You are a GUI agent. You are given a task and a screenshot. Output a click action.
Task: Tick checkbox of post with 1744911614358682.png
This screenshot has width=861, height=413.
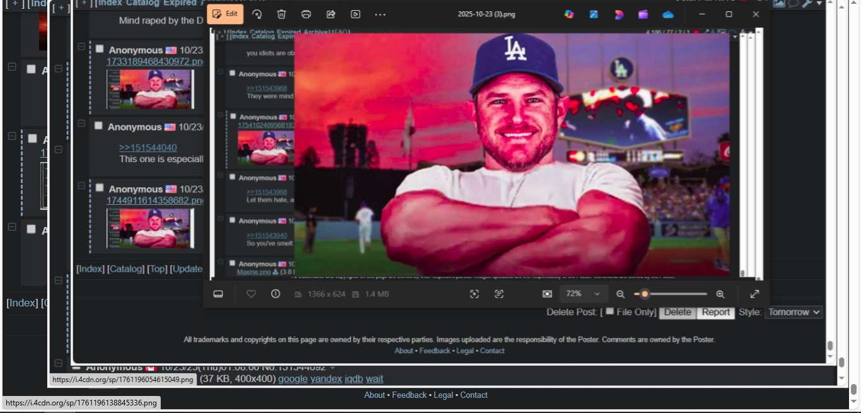(100, 188)
